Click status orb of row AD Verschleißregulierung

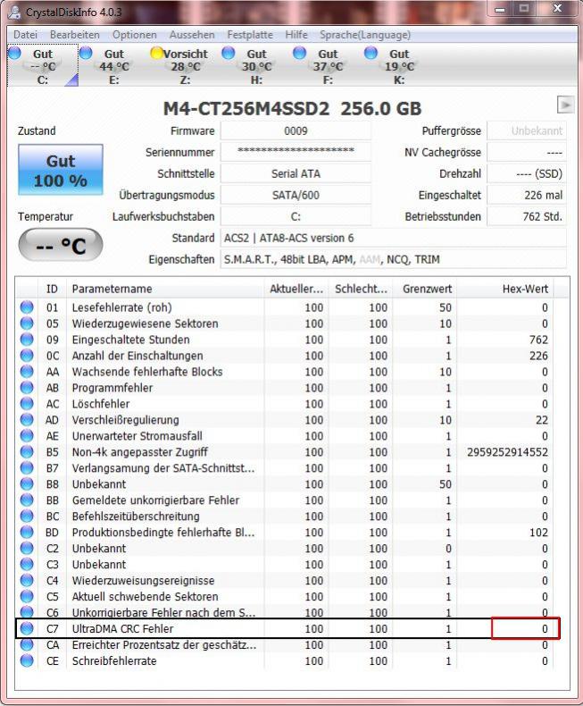[x=27, y=420]
